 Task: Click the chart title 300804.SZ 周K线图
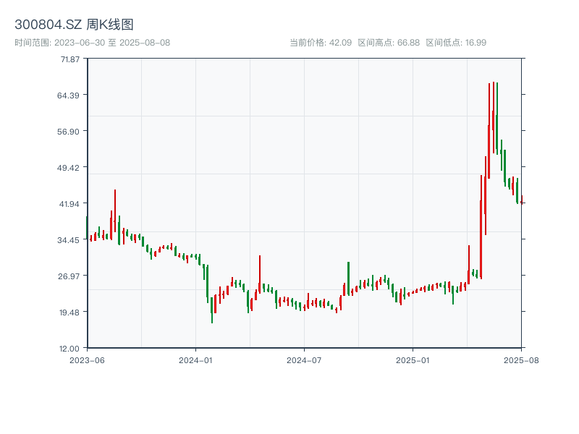tap(74, 25)
